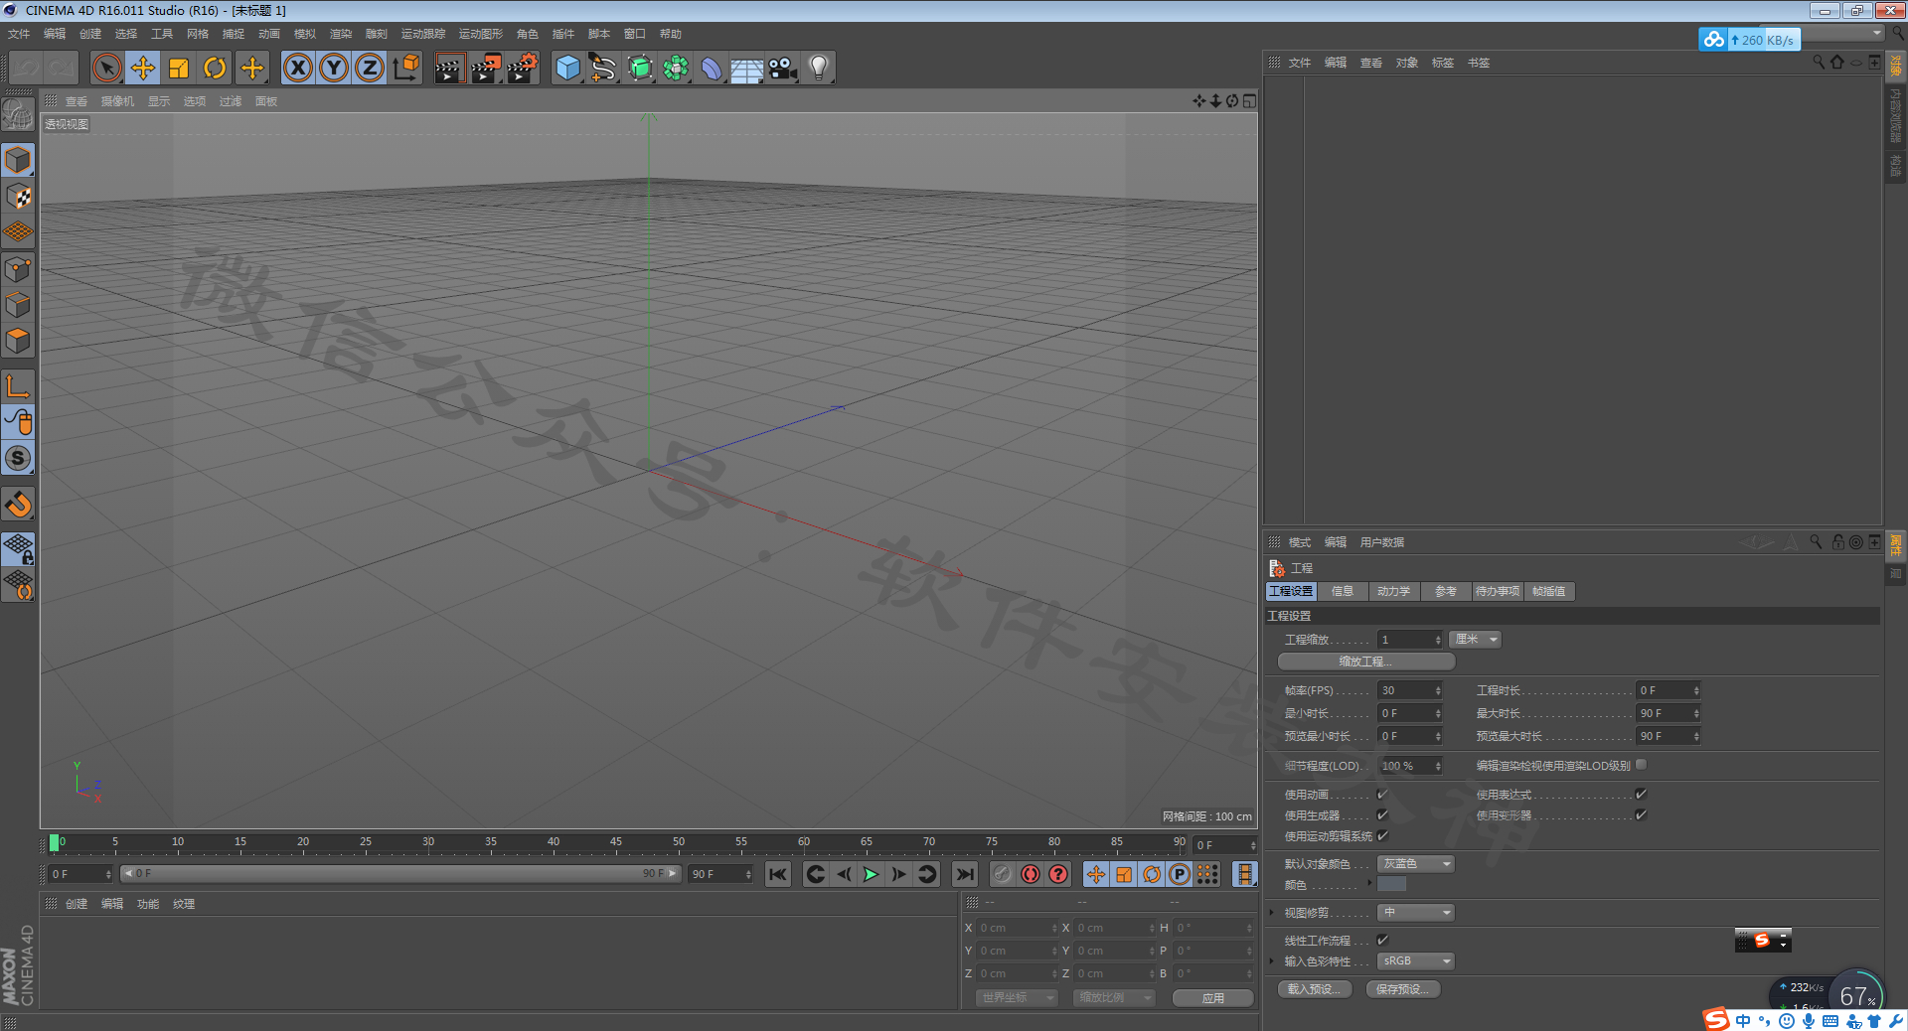Toggle 使用变形器 checkbox
1908x1031 pixels.
point(1641,815)
